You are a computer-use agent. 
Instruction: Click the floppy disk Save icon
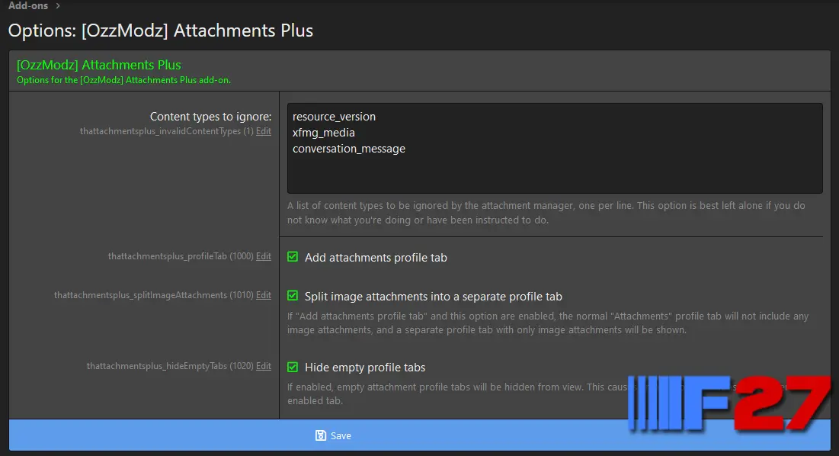tap(321, 435)
